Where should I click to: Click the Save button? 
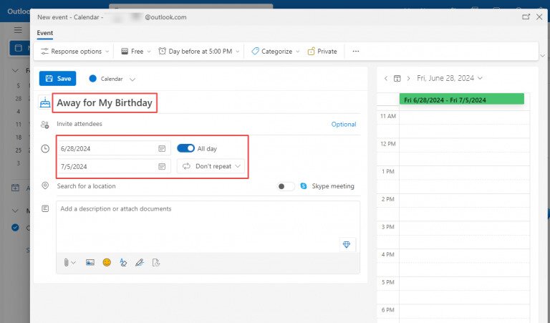click(x=58, y=79)
